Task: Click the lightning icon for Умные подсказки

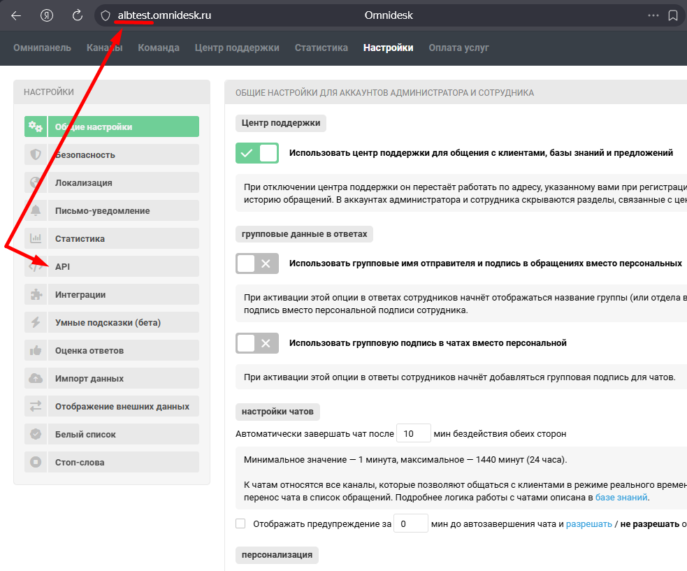Action: point(36,322)
